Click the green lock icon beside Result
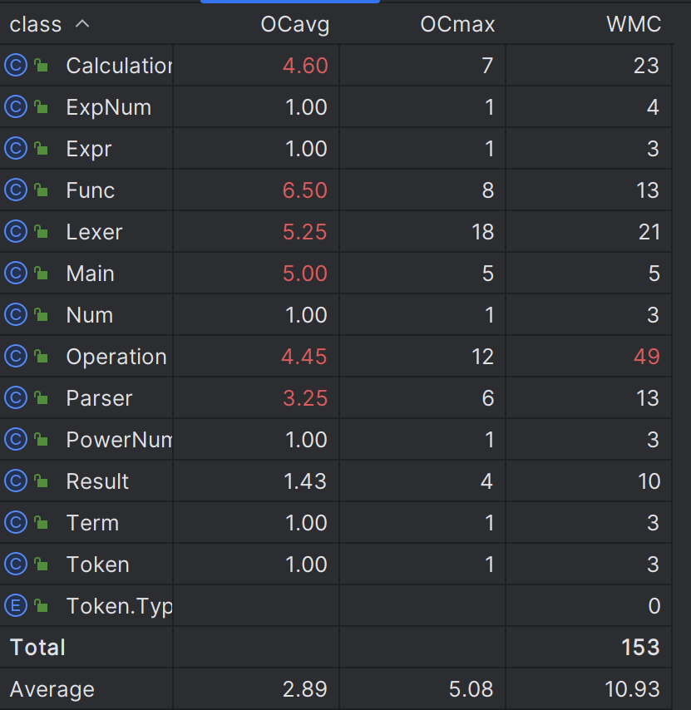The width and height of the screenshot is (691, 710). click(x=42, y=481)
